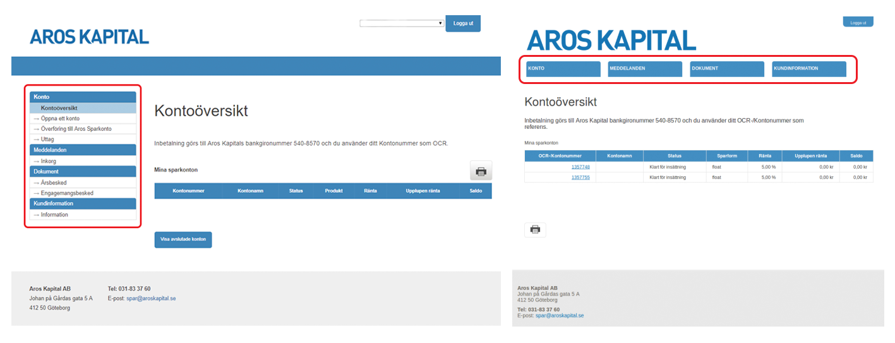
Task: Open Årsbesked under Dokument
Action: [54, 183]
